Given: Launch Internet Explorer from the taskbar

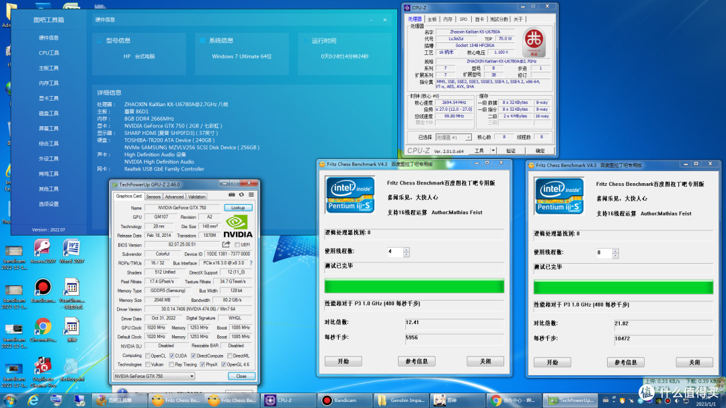Looking at the screenshot, I should pyautogui.click(x=34, y=400).
